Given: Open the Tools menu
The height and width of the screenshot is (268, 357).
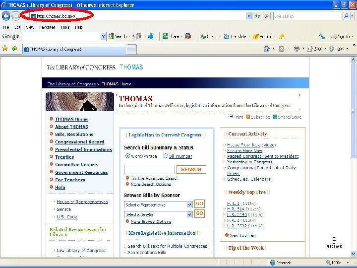Looking at the screenshot, I should point(65,27).
